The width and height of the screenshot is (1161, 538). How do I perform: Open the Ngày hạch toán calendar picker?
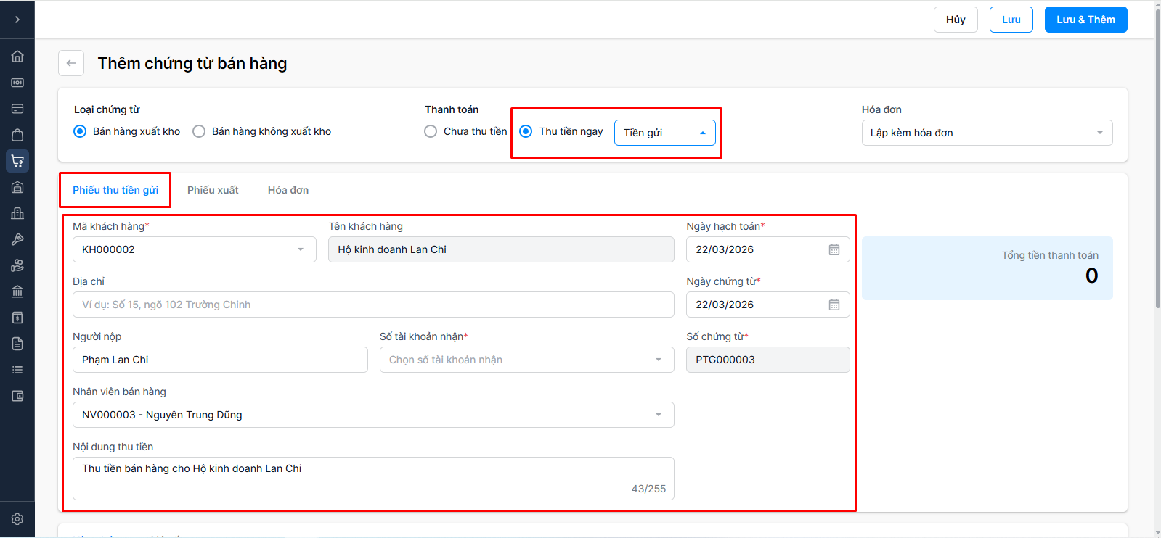pyautogui.click(x=834, y=249)
